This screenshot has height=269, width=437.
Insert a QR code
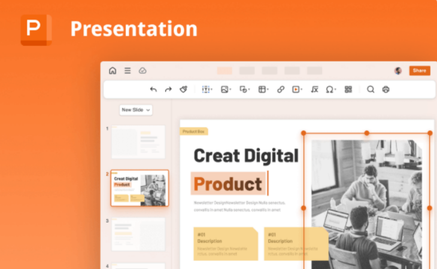point(348,89)
